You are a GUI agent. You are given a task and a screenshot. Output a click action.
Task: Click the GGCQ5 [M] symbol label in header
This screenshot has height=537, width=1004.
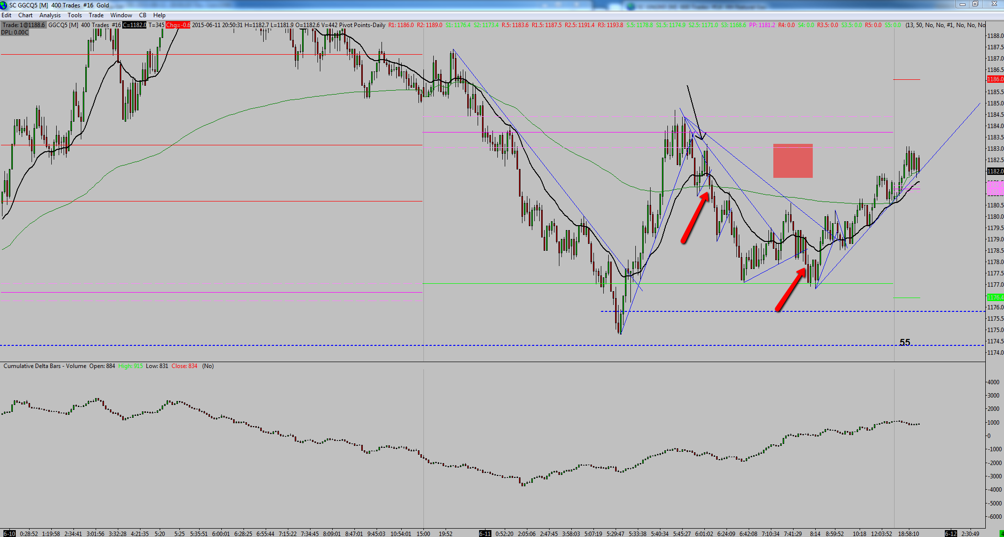click(64, 25)
